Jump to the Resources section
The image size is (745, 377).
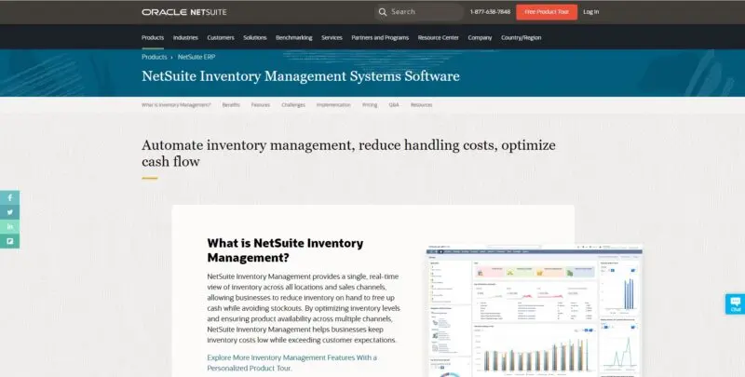pyautogui.click(x=422, y=105)
